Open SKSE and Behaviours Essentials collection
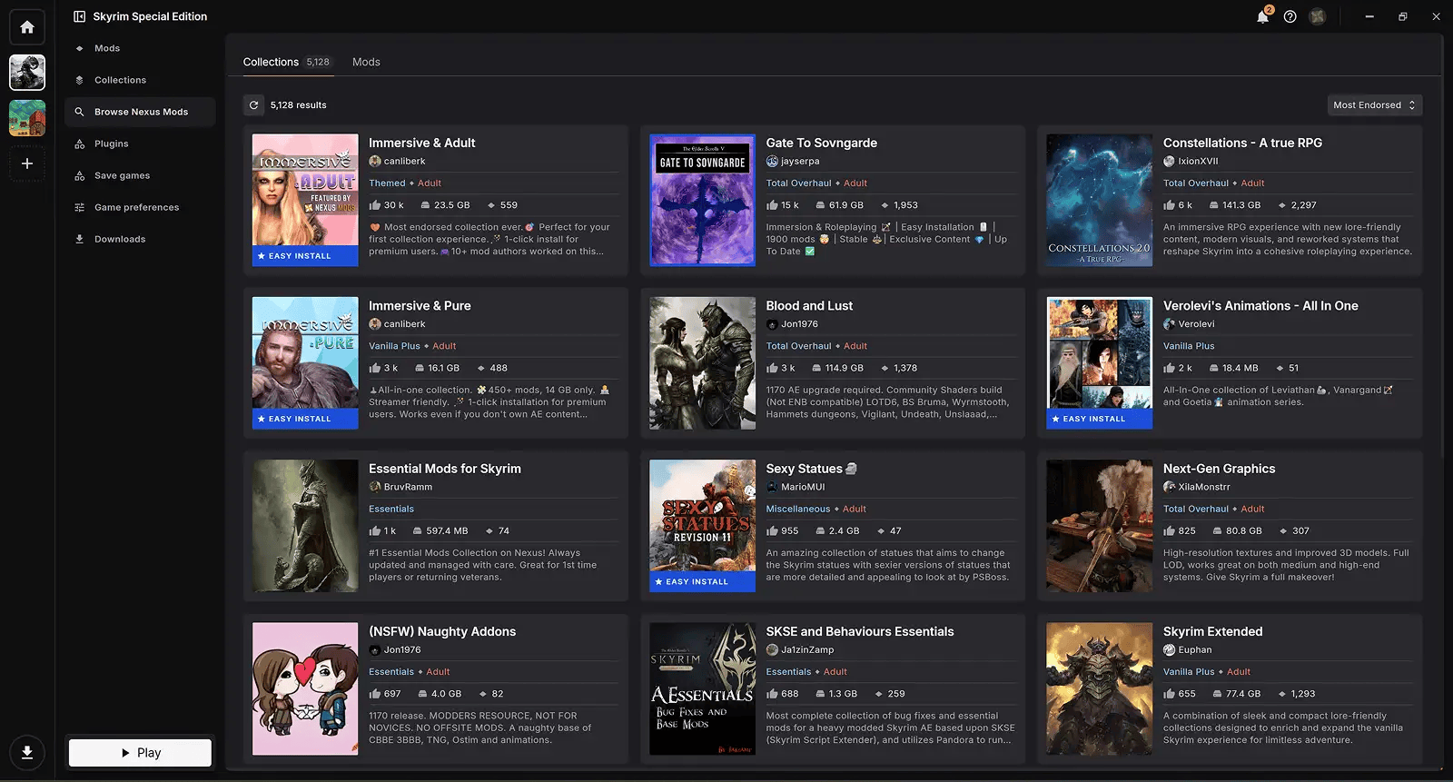 (x=860, y=631)
